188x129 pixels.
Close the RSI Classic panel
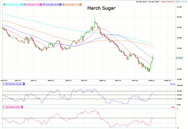(24, 84)
